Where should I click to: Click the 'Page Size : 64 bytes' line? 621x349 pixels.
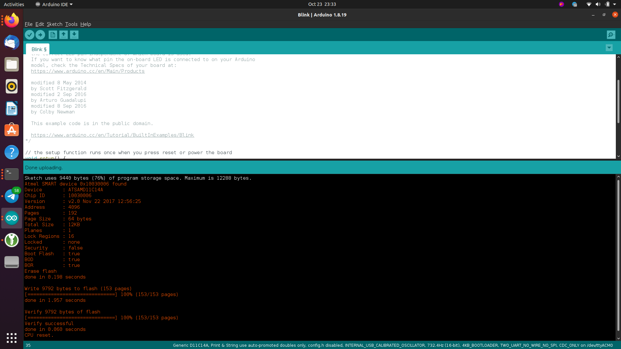click(x=58, y=219)
